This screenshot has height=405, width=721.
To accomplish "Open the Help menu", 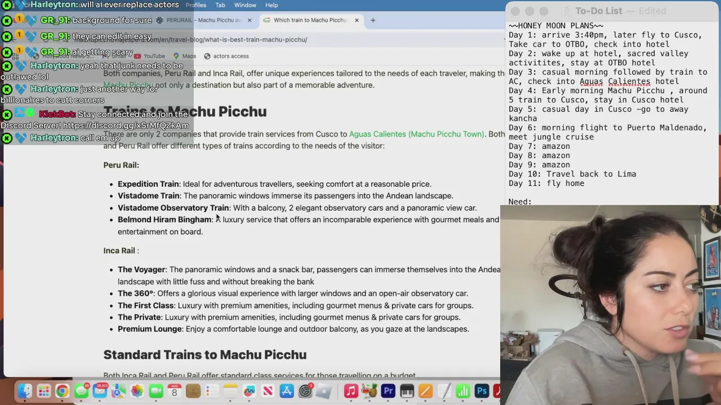I will tap(272, 5).
